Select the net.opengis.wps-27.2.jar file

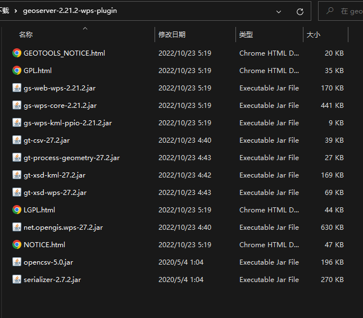63,228
